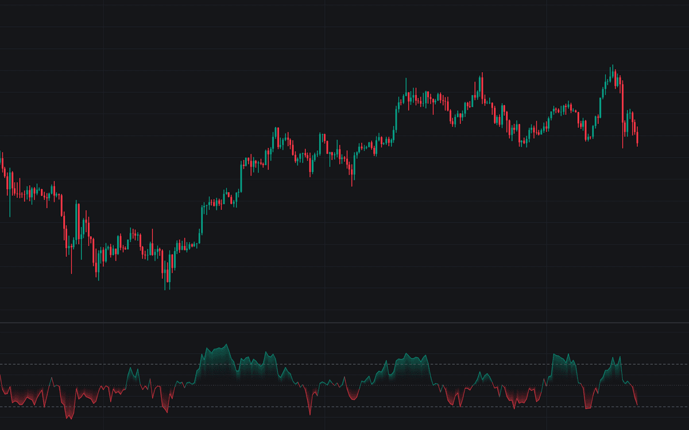Select the highest candlestick of the price chart

pos(613,71)
